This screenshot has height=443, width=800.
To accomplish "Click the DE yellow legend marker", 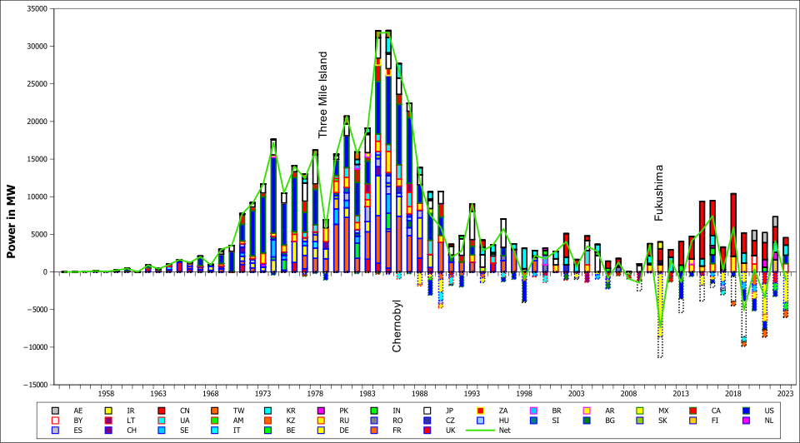I will coord(322,431).
